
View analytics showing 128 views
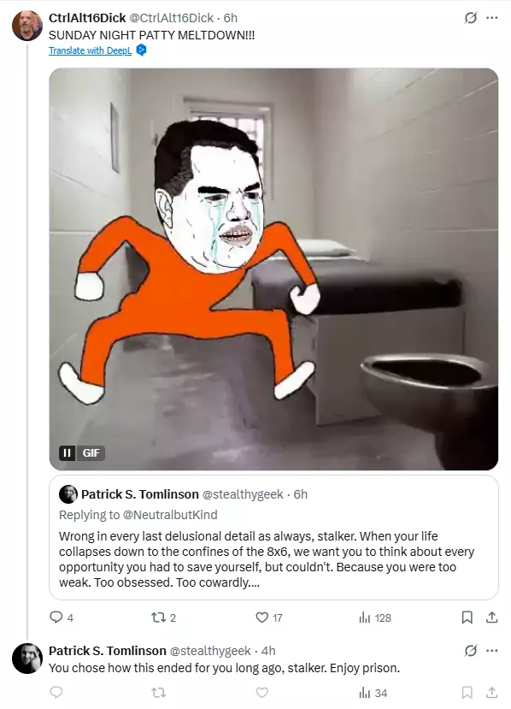click(374, 617)
